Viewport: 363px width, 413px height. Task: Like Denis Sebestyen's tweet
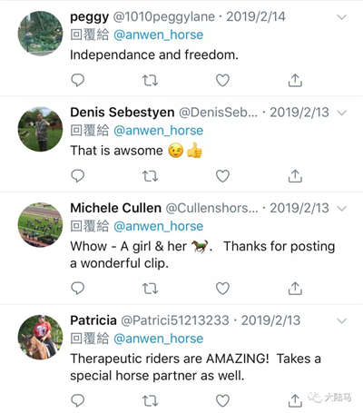point(222,176)
